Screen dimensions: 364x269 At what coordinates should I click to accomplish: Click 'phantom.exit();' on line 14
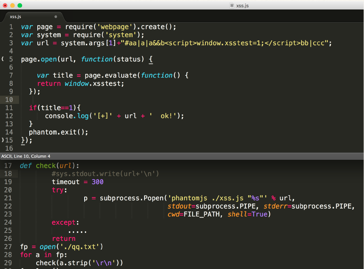point(58,132)
